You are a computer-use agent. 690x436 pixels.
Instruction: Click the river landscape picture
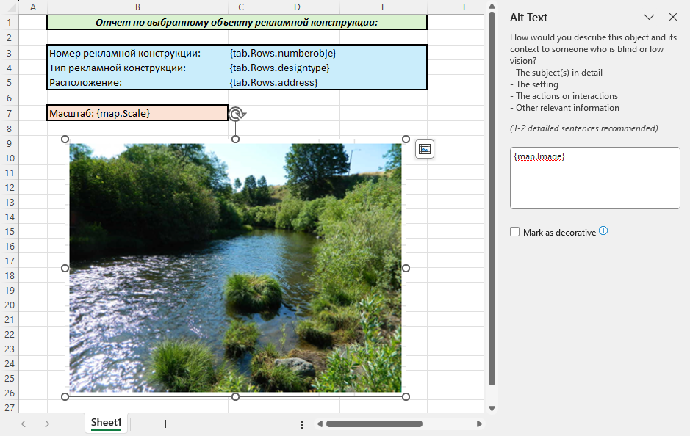pyautogui.click(x=235, y=268)
